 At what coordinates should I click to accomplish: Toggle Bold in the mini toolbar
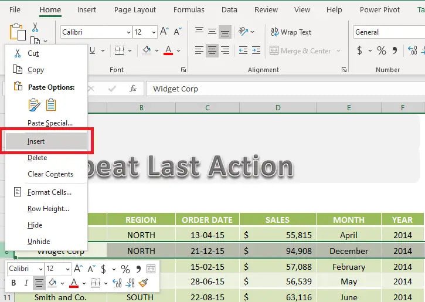(14, 283)
